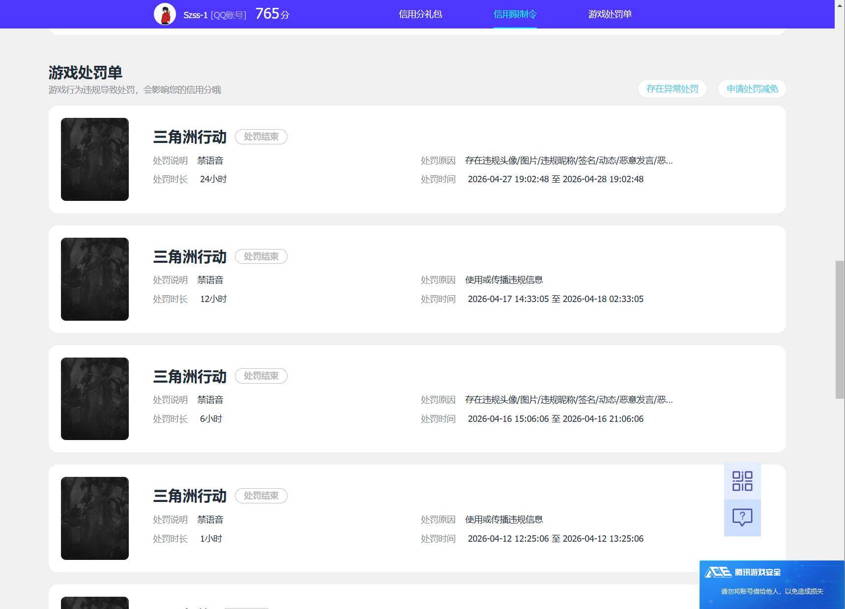Click the 存在异常处罚 button
The image size is (845, 609).
[672, 89]
